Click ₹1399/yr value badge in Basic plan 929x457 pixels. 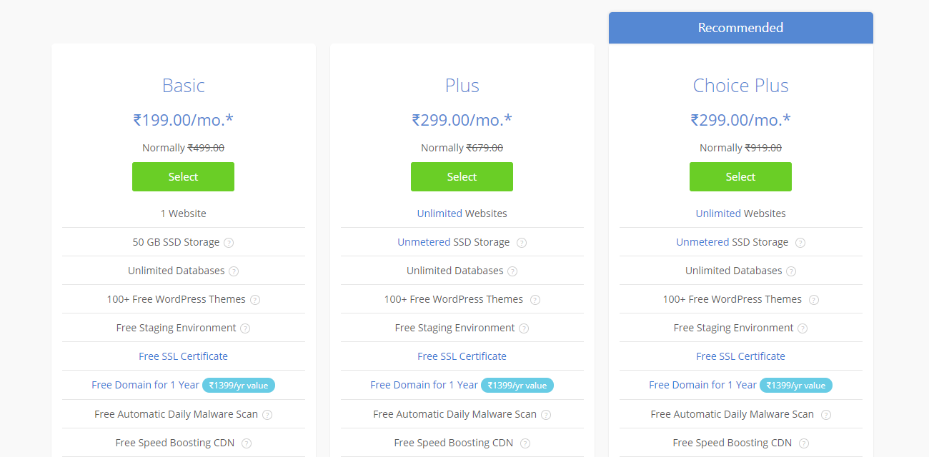[239, 386]
